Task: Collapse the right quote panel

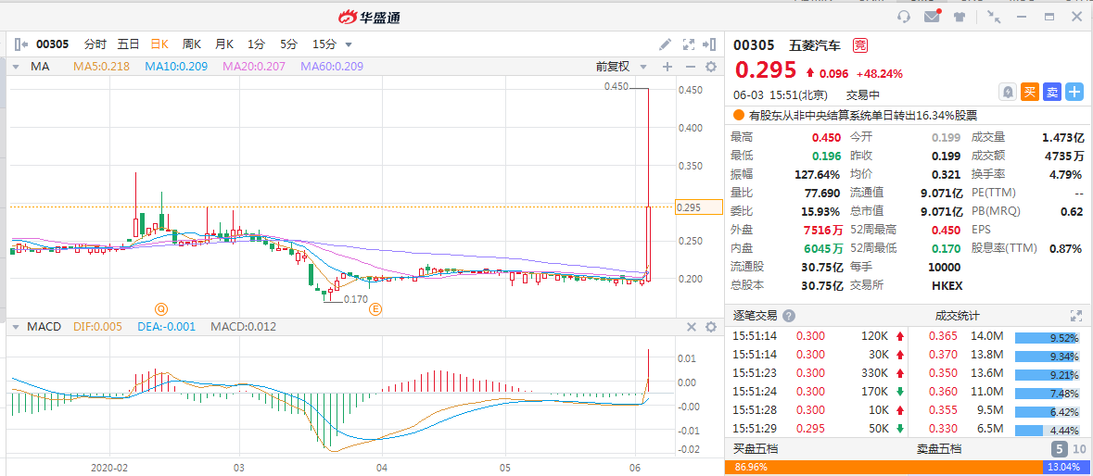Action: pyautogui.click(x=711, y=44)
